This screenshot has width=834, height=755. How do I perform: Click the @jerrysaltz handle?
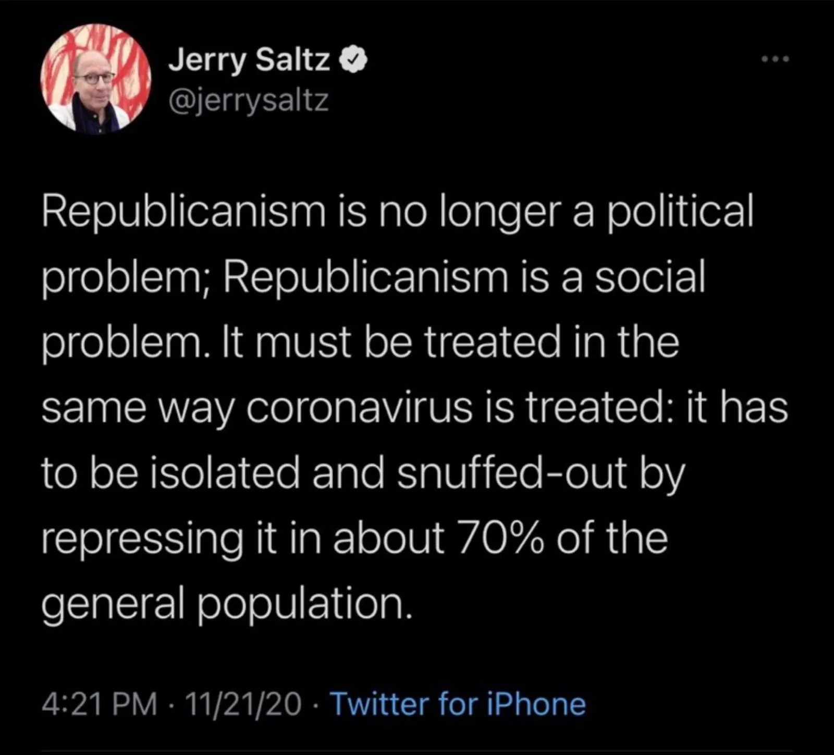tap(248, 100)
